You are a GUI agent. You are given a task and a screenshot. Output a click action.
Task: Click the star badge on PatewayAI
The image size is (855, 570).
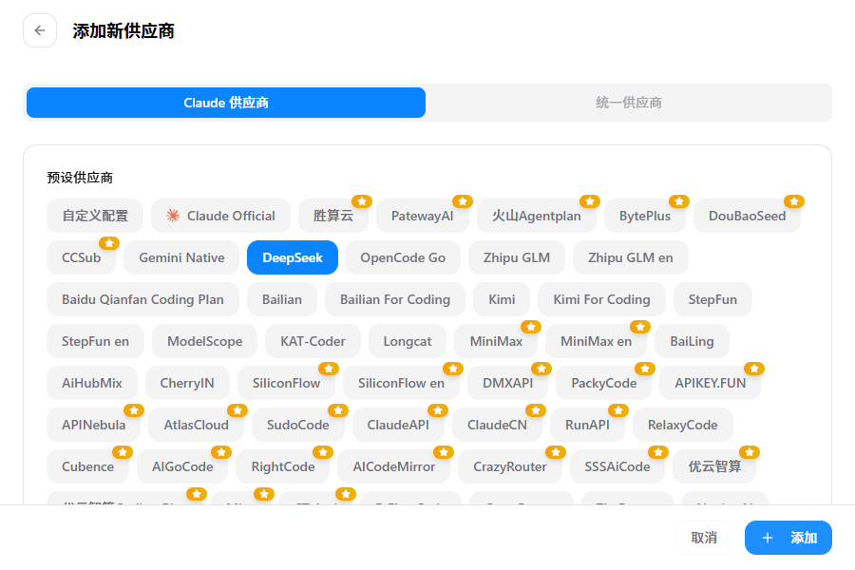tap(463, 201)
